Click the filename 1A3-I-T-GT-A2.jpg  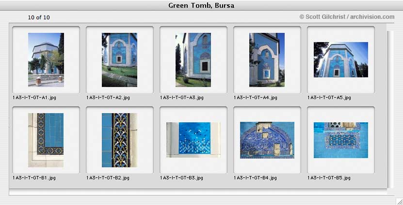108,98
